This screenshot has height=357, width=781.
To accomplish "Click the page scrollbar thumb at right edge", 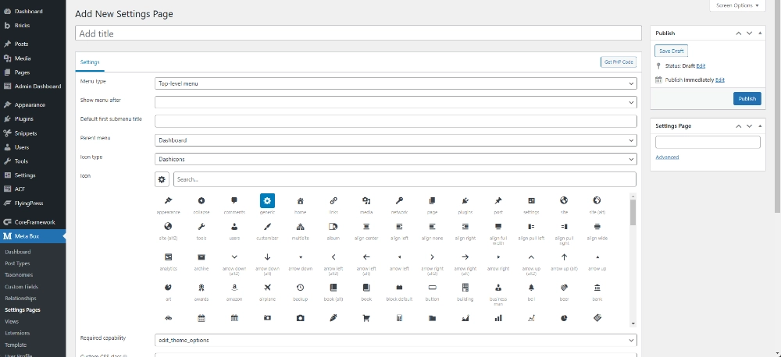I will [778, 106].
